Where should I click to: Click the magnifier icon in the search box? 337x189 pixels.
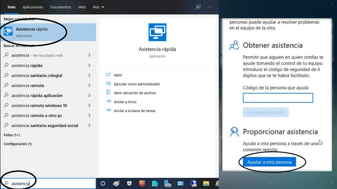click(6, 183)
